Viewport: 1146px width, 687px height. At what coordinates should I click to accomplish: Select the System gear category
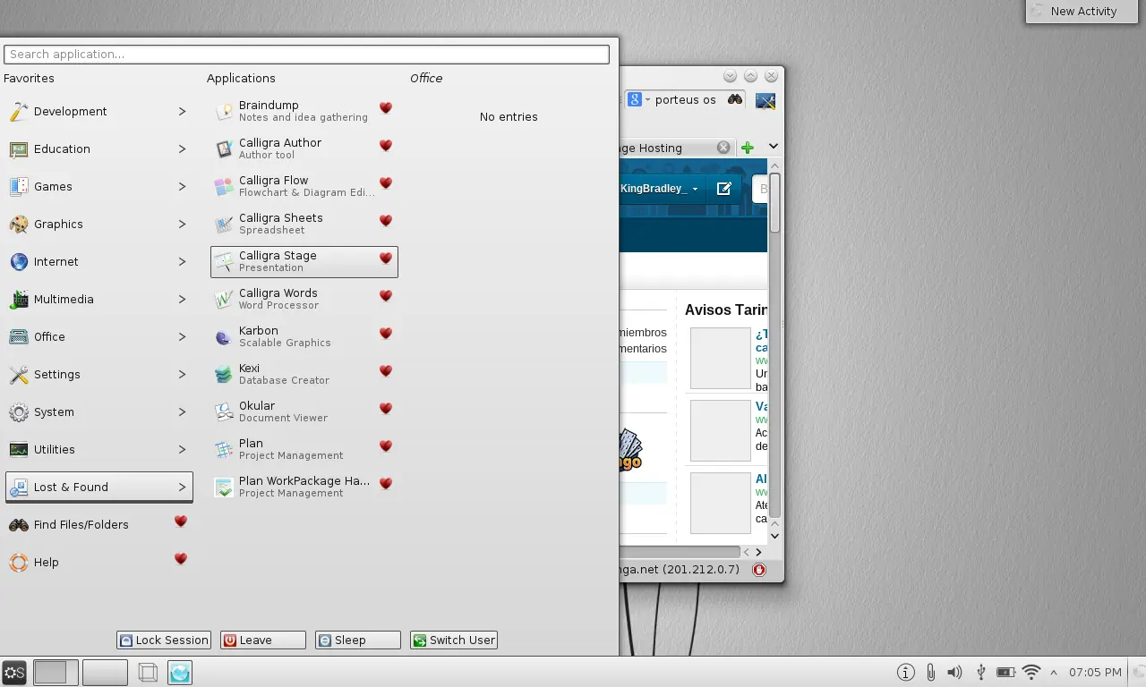click(x=19, y=412)
